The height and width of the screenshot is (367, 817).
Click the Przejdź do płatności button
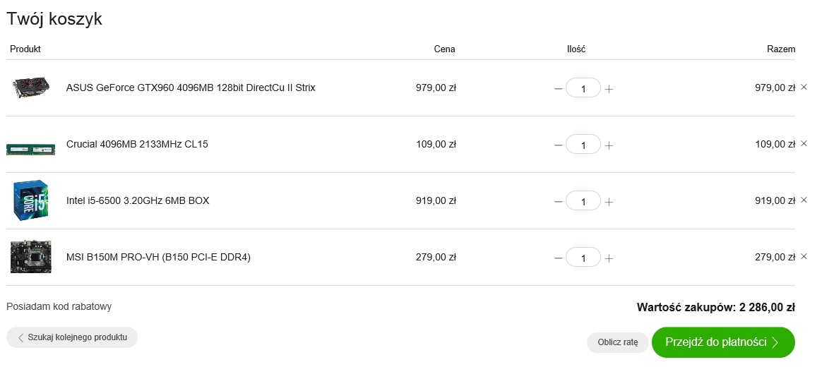click(x=722, y=342)
